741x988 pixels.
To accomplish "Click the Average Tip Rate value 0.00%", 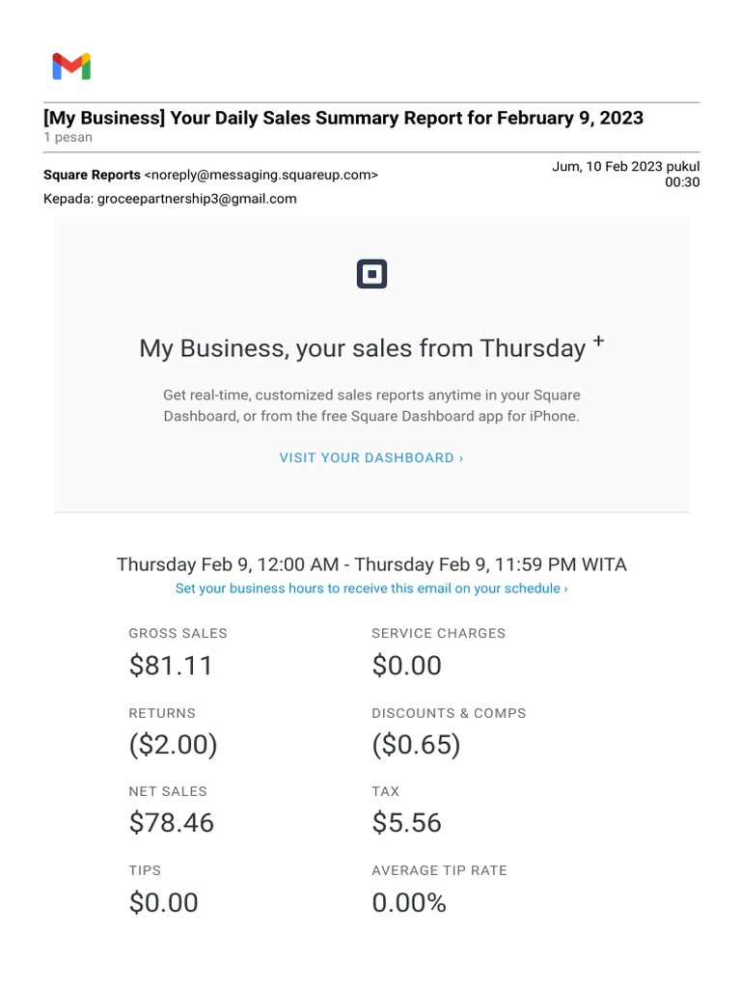I will tap(409, 903).
